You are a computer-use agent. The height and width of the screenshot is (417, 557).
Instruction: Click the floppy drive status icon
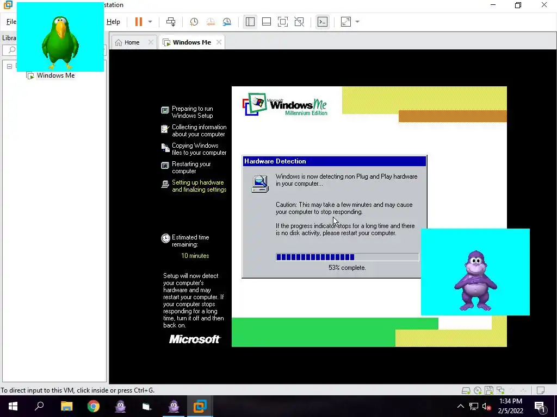click(x=489, y=390)
